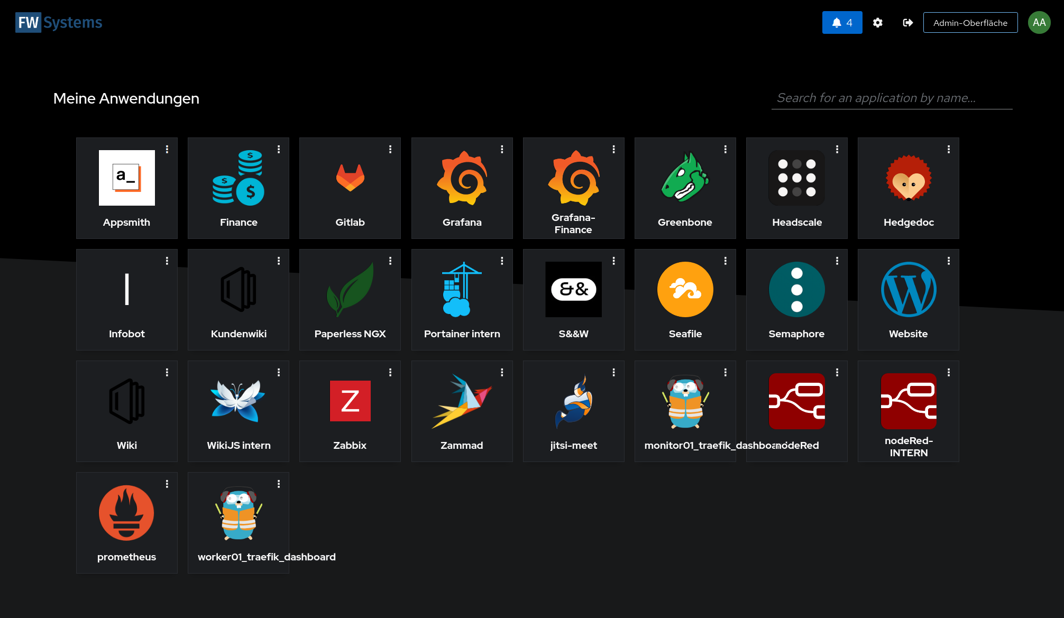The image size is (1064, 618).
Task: Open the Greenbone dragon icon
Action: [685, 178]
